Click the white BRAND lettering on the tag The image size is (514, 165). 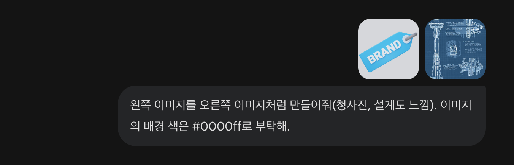click(384, 52)
